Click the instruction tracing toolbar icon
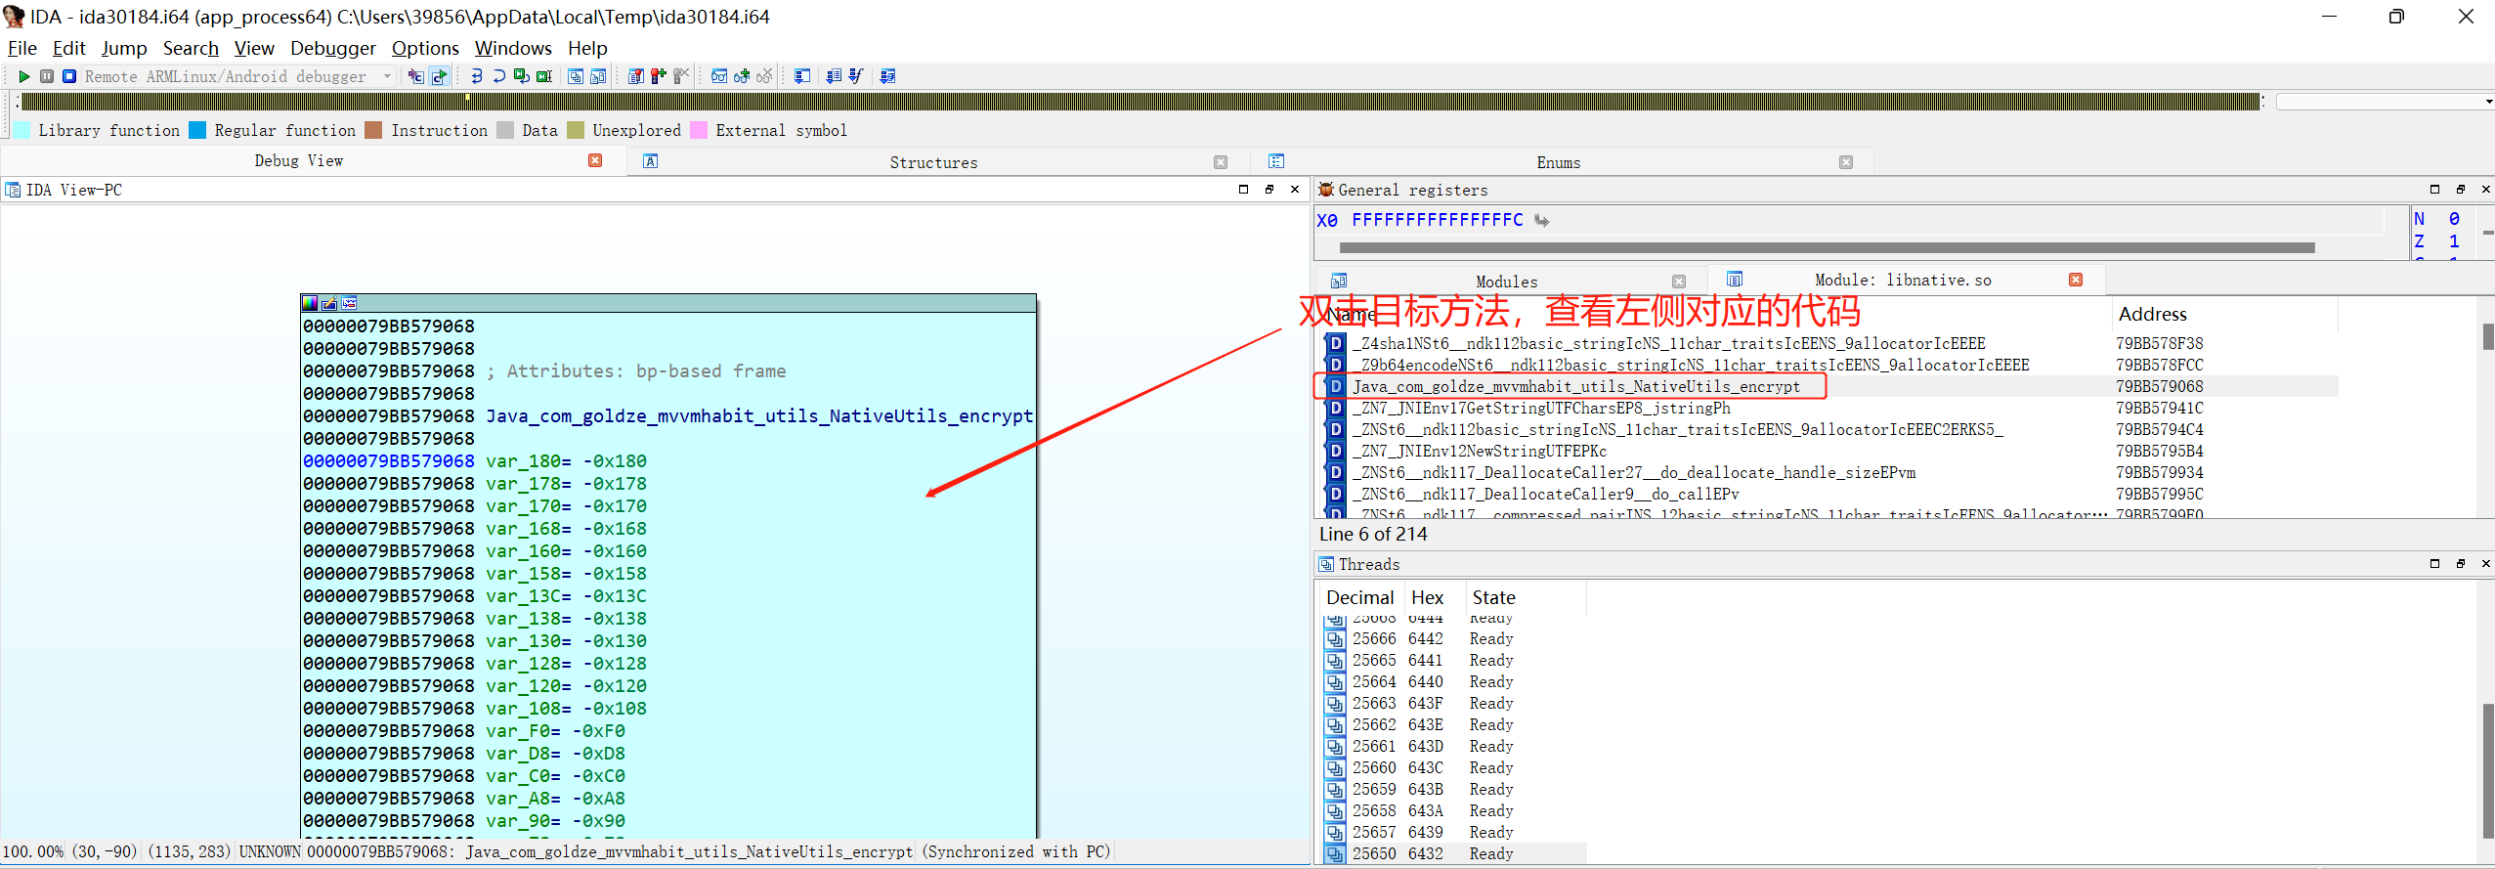Image resolution: width=2495 pixels, height=869 pixels. click(x=834, y=76)
